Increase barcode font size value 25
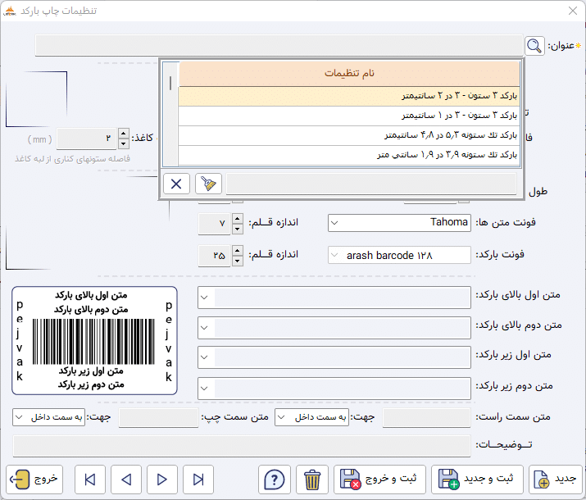586x500 pixels. 238,251
